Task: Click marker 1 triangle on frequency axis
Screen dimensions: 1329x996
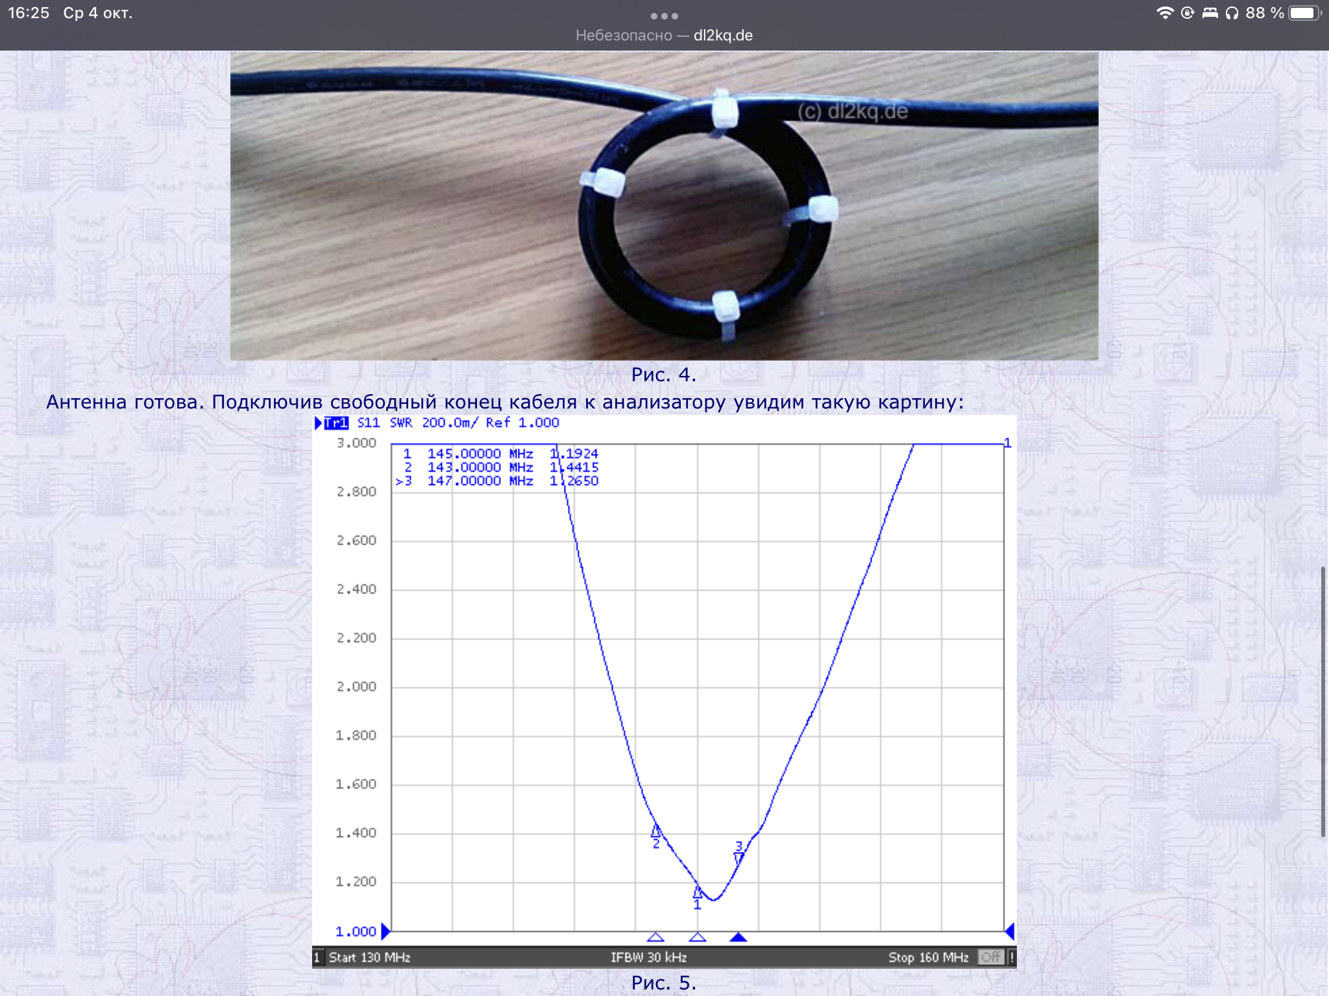Action: click(698, 937)
